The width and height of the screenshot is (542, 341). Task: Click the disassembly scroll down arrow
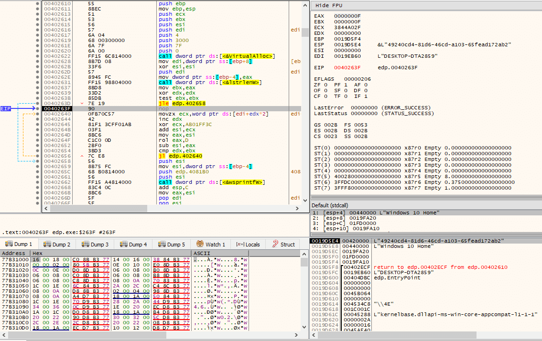click(x=305, y=201)
